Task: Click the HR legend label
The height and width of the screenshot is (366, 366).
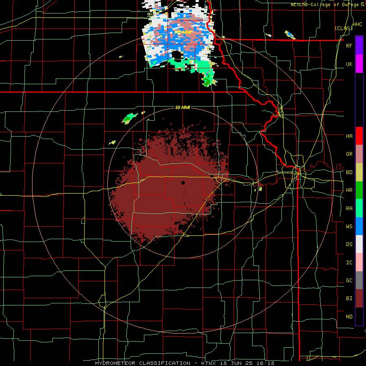Action: (349, 190)
